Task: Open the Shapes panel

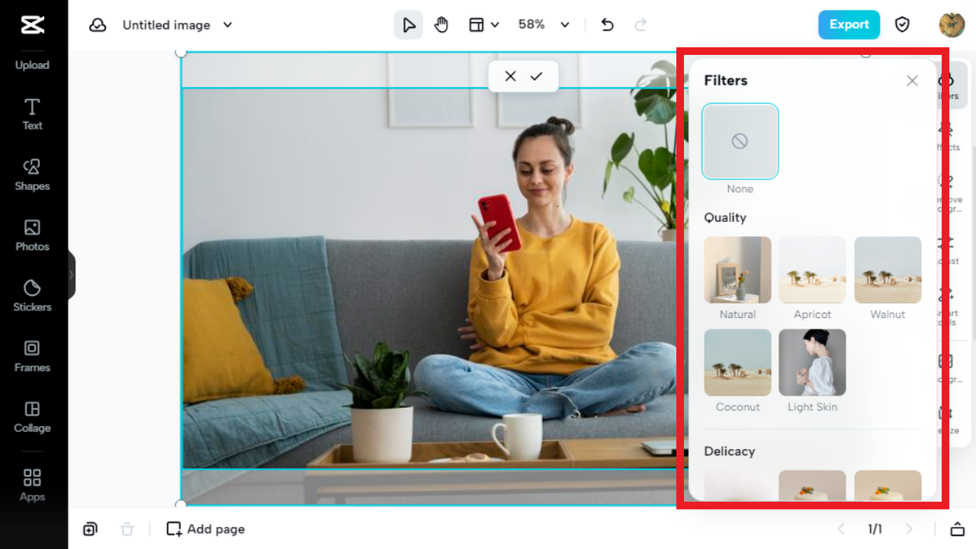Action: tap(32, 175)
